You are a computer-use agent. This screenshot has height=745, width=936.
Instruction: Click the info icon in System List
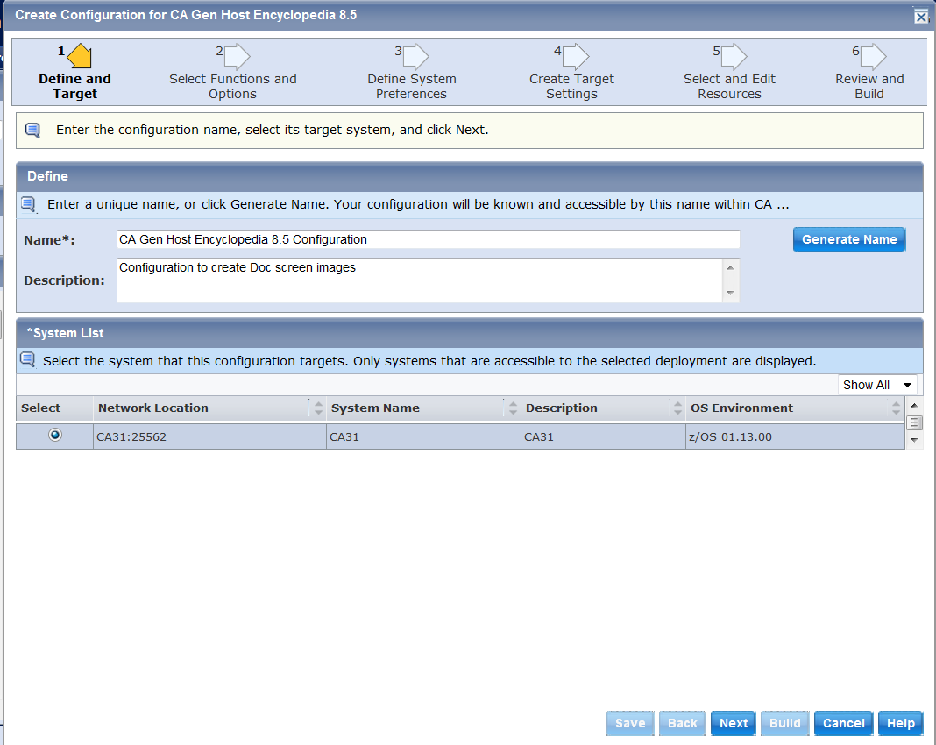pos(27,360)
